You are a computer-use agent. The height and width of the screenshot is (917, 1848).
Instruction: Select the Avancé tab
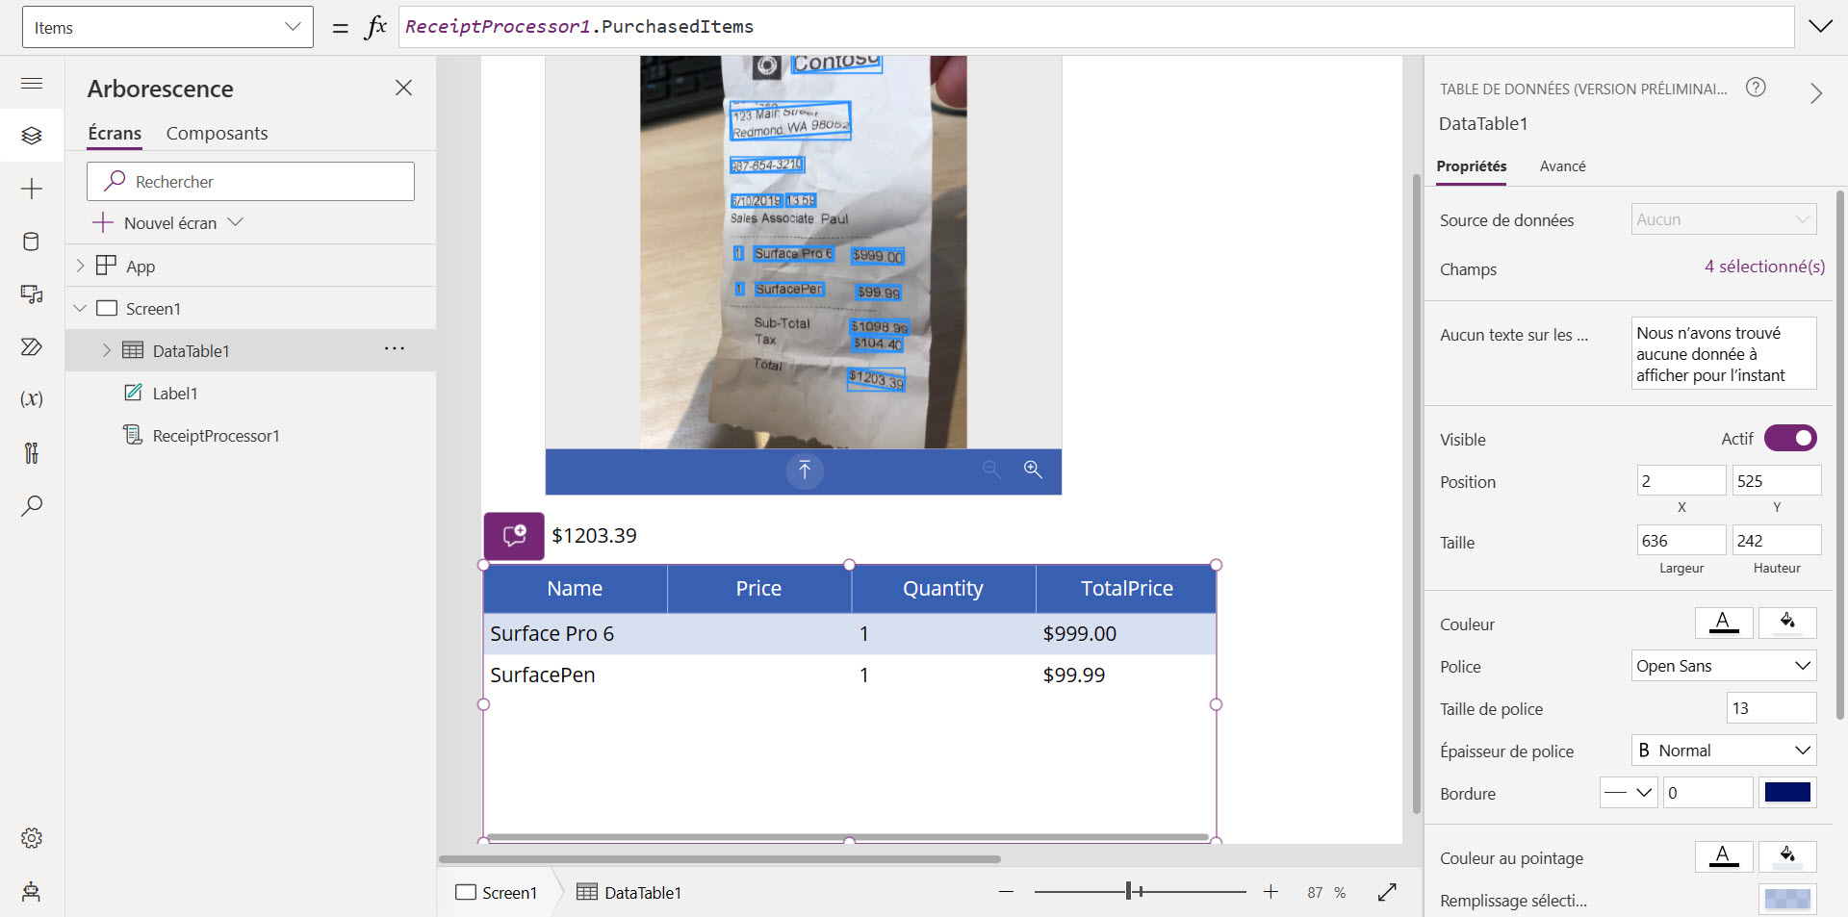click(x=1562, y=166)
